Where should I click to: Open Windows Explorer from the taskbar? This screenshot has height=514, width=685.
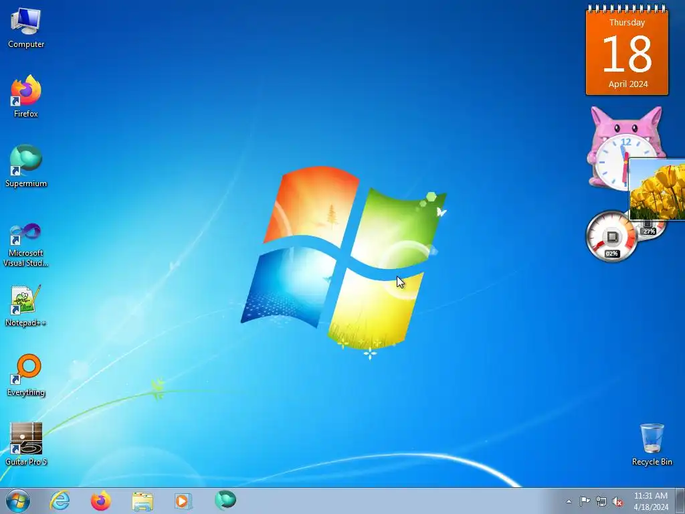click(x=142, y=501)
